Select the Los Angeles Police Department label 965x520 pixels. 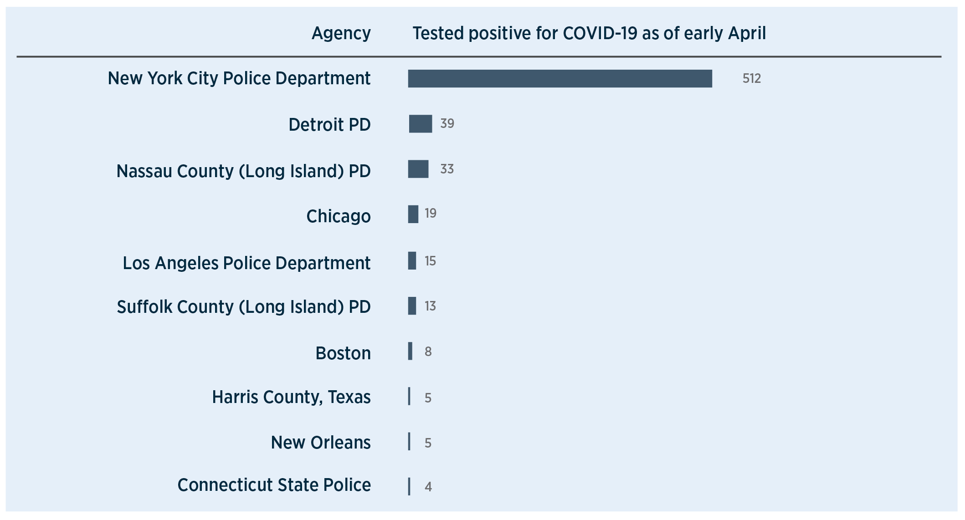(246, 263)
